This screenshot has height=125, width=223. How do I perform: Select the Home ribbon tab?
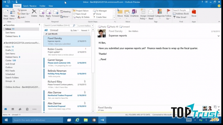(x=17, y=6)
